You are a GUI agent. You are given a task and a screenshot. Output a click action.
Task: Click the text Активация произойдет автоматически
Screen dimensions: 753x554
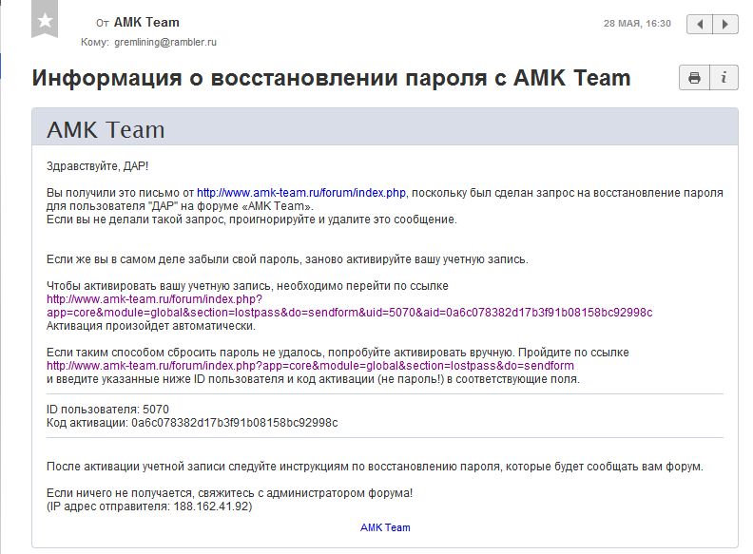pyautogui.click(x=151, y=326)
